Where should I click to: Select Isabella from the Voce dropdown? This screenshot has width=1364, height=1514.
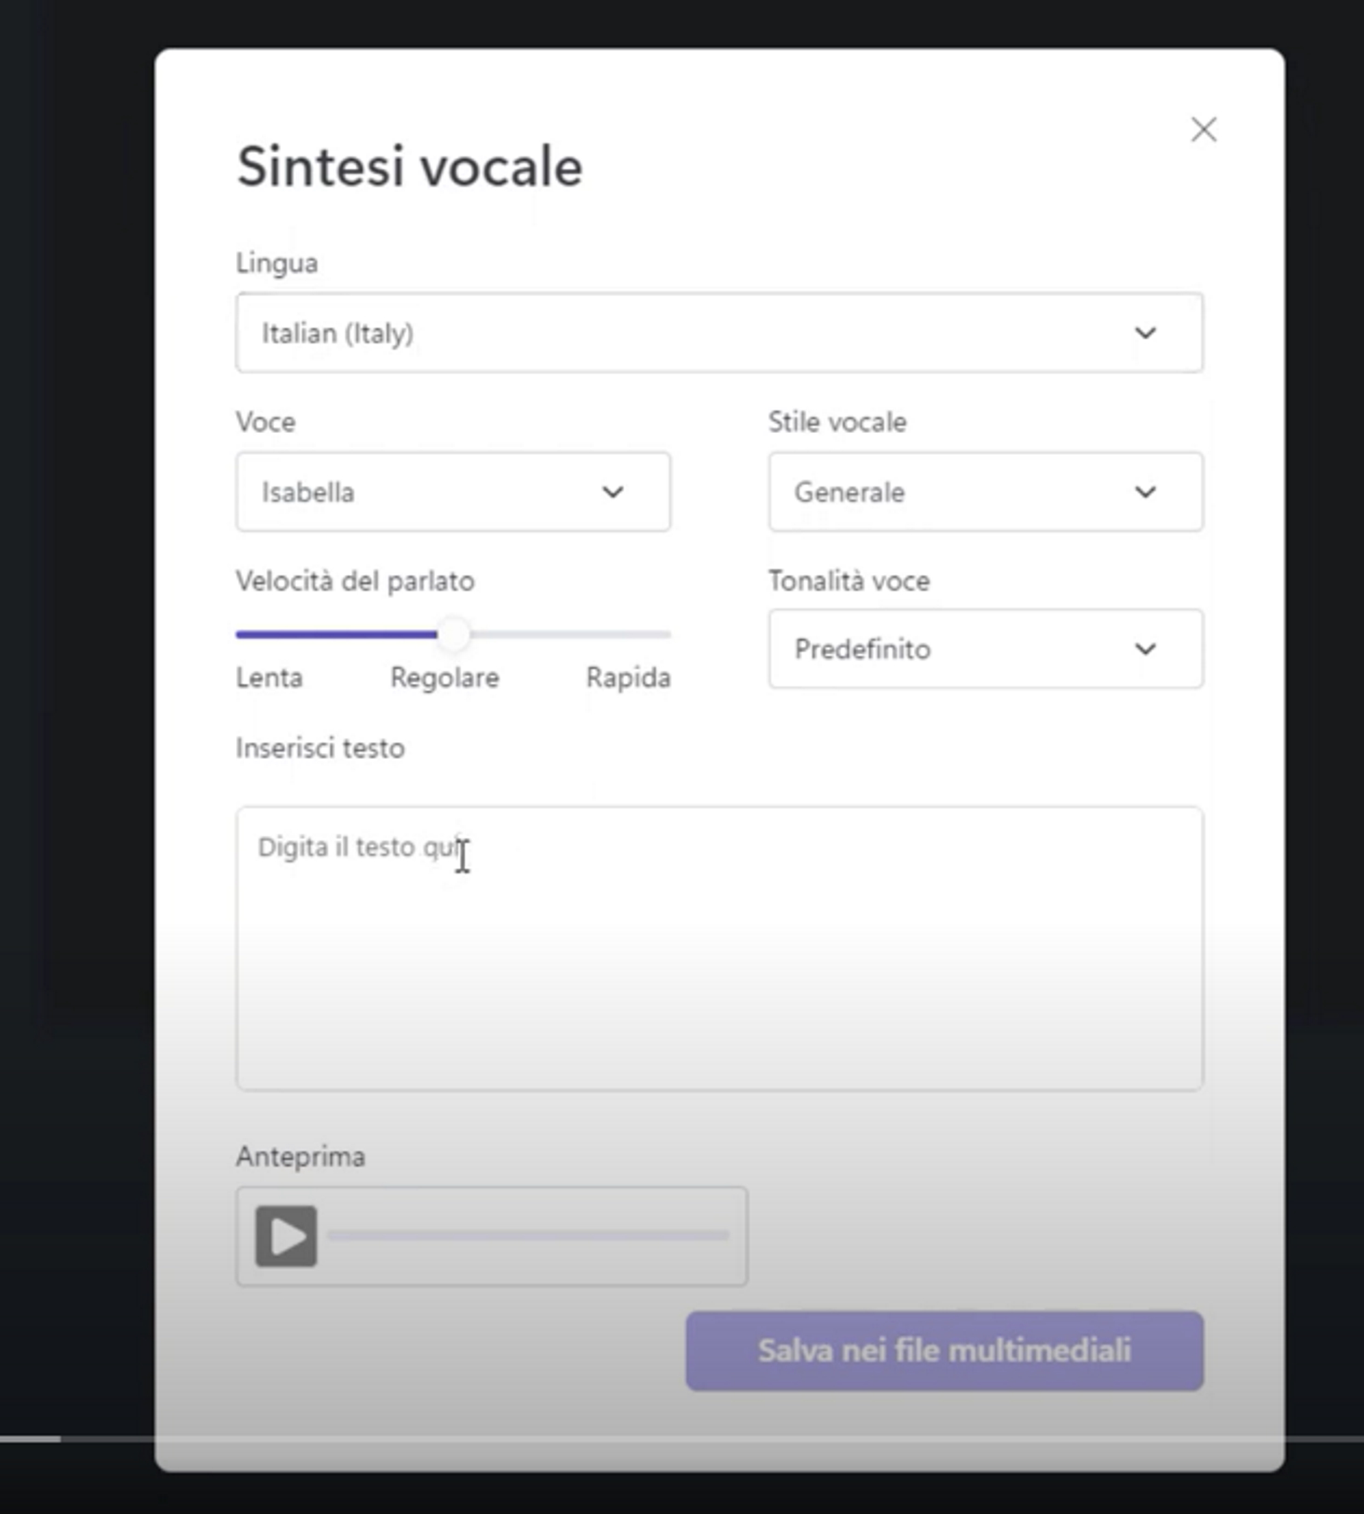point(453,491)
